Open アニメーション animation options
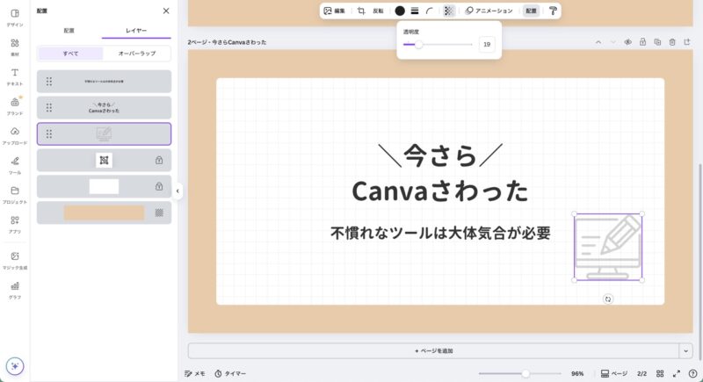 point(489,11)
